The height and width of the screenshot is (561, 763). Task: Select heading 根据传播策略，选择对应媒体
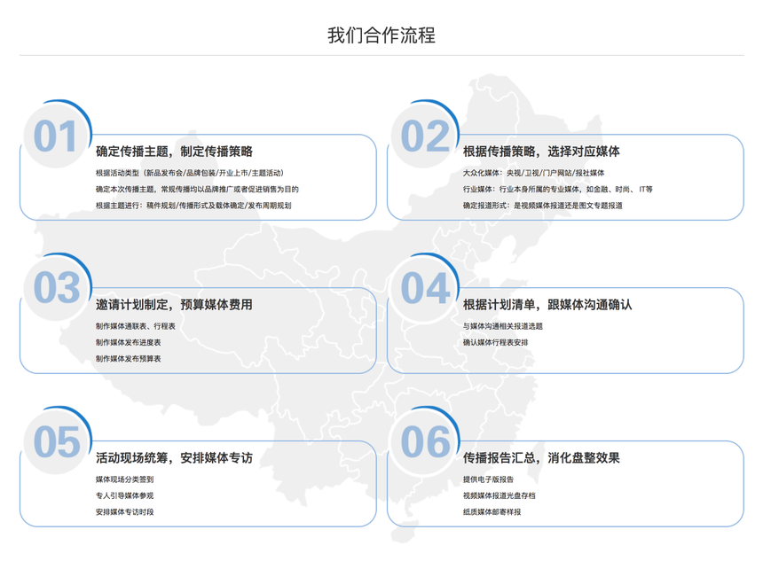tap(541, 152)
